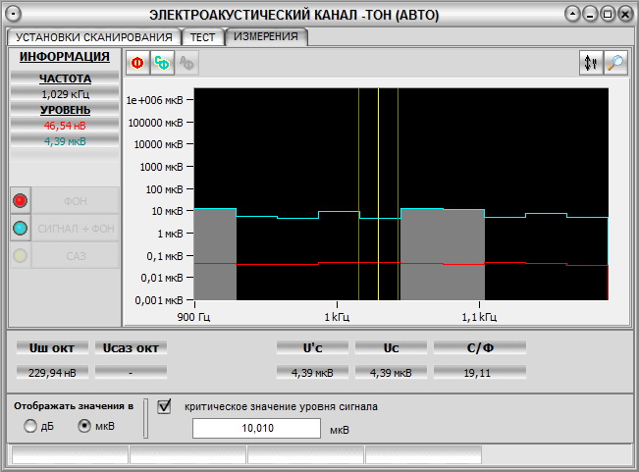Click the red ФОН indicator light
639x472 pixels.
click(x=20, y=200)
